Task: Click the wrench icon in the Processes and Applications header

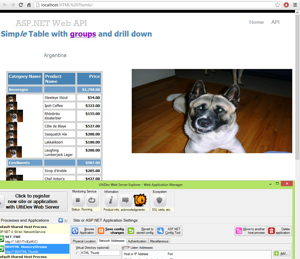Action: pyautogui.click(x=66, y=220)
